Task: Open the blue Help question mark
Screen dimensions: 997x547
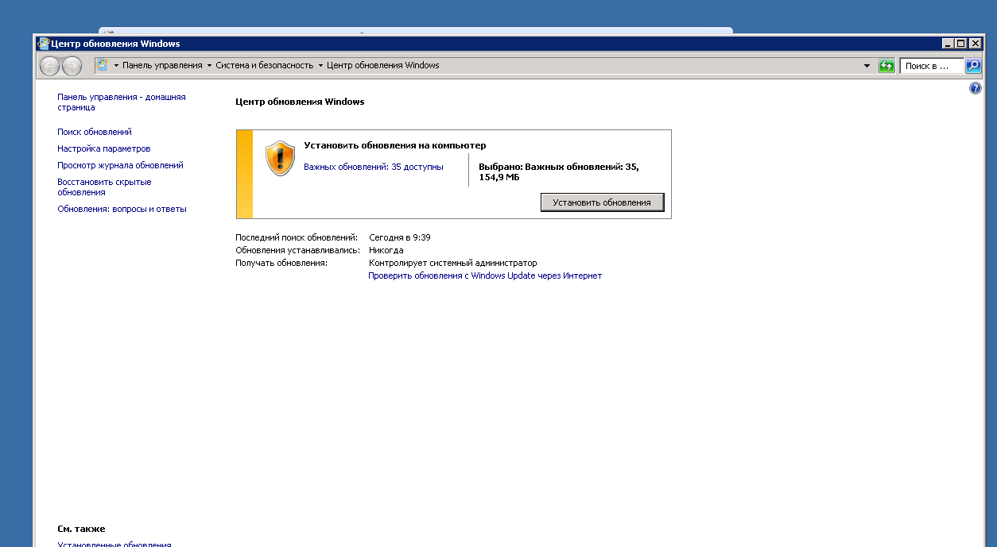Action: tap(976, 88)
